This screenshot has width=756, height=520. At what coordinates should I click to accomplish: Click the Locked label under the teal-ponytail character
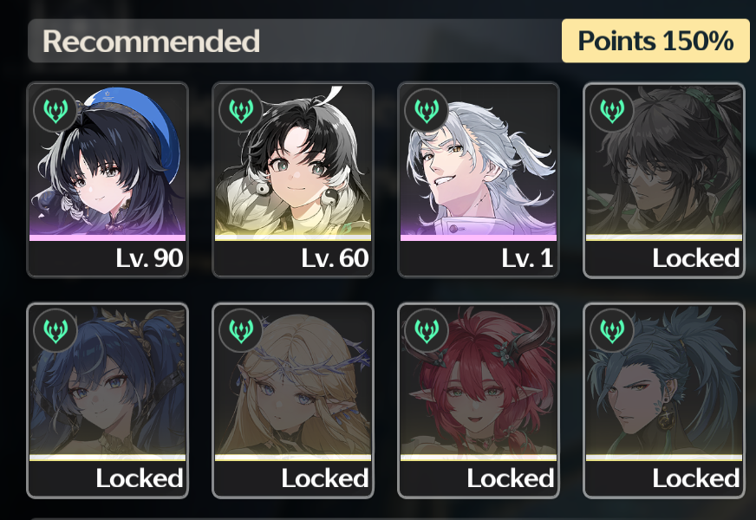(x=696, y=478)
